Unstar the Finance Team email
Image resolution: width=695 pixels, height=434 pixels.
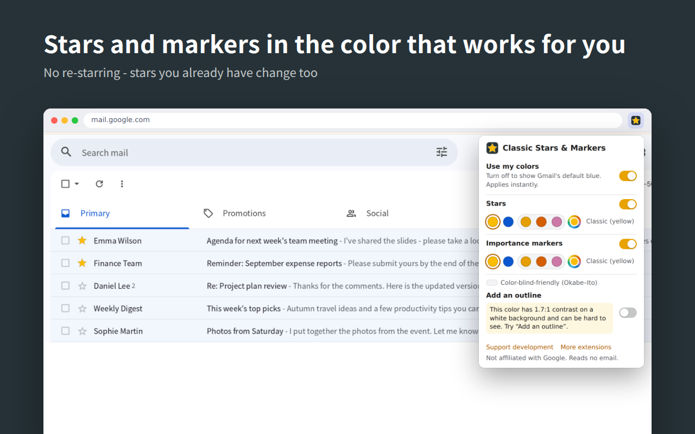coord(82,263)
